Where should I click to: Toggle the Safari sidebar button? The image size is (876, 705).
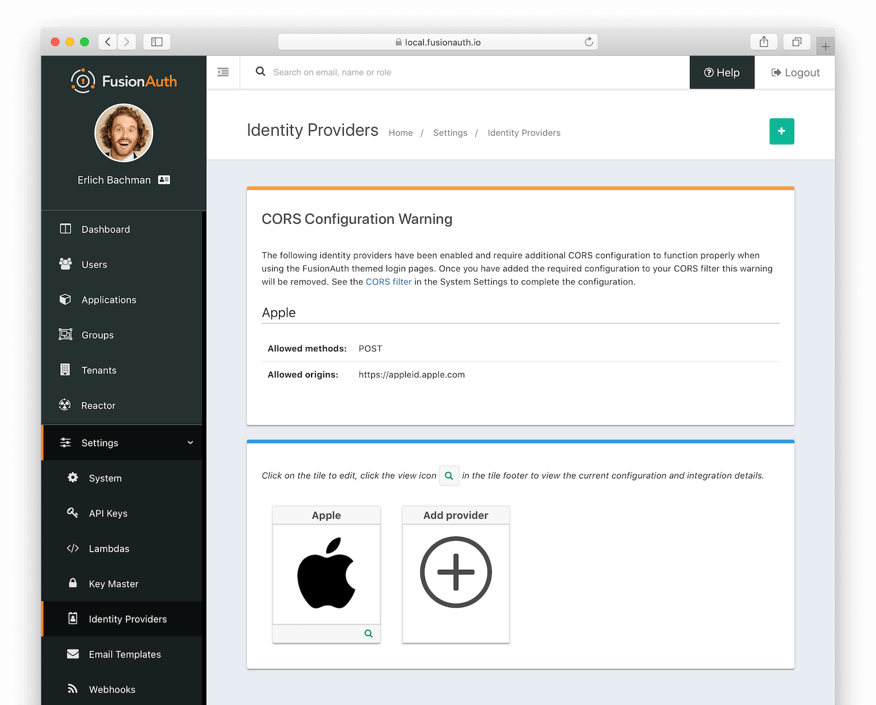point(157,42)
